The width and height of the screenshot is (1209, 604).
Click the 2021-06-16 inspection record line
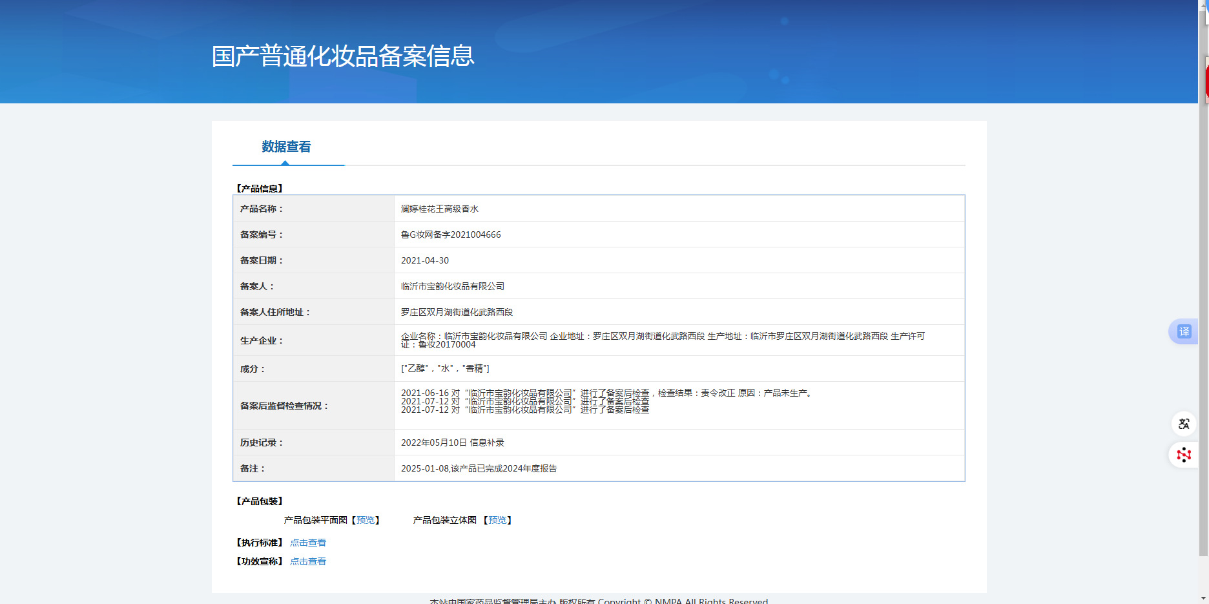[606, 393]
